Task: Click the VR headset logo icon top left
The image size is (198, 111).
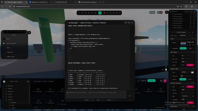Action: [x=4, y=12]
